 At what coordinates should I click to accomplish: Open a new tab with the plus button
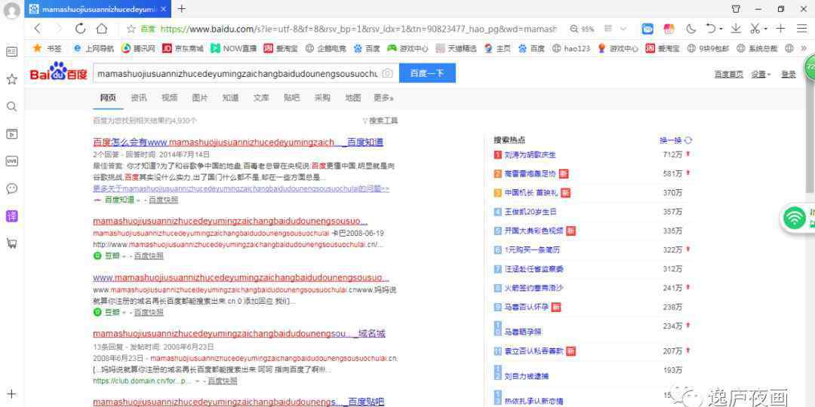pos(181,9)
